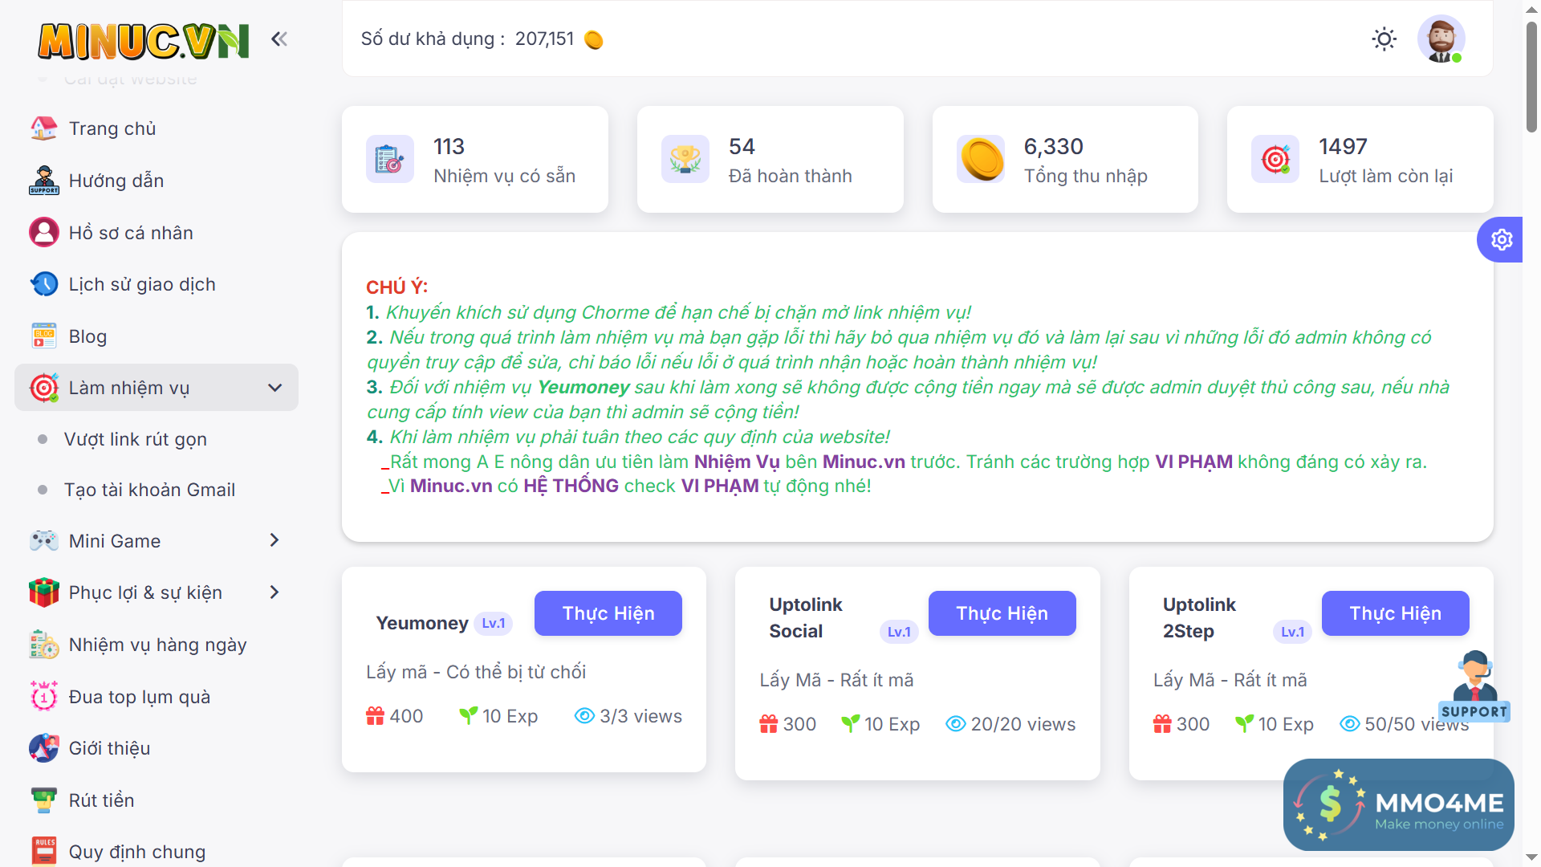Open the floating settings gear panel

coord(1501,239)
